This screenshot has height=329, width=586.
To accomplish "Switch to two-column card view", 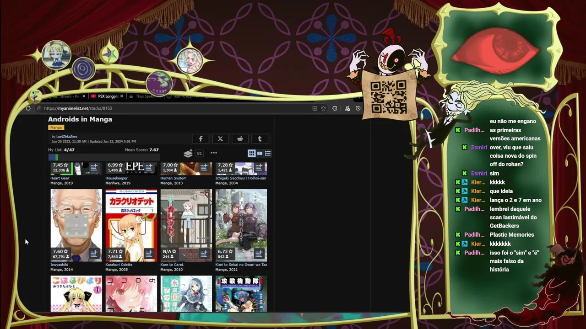I will click(x=260, y=153).
